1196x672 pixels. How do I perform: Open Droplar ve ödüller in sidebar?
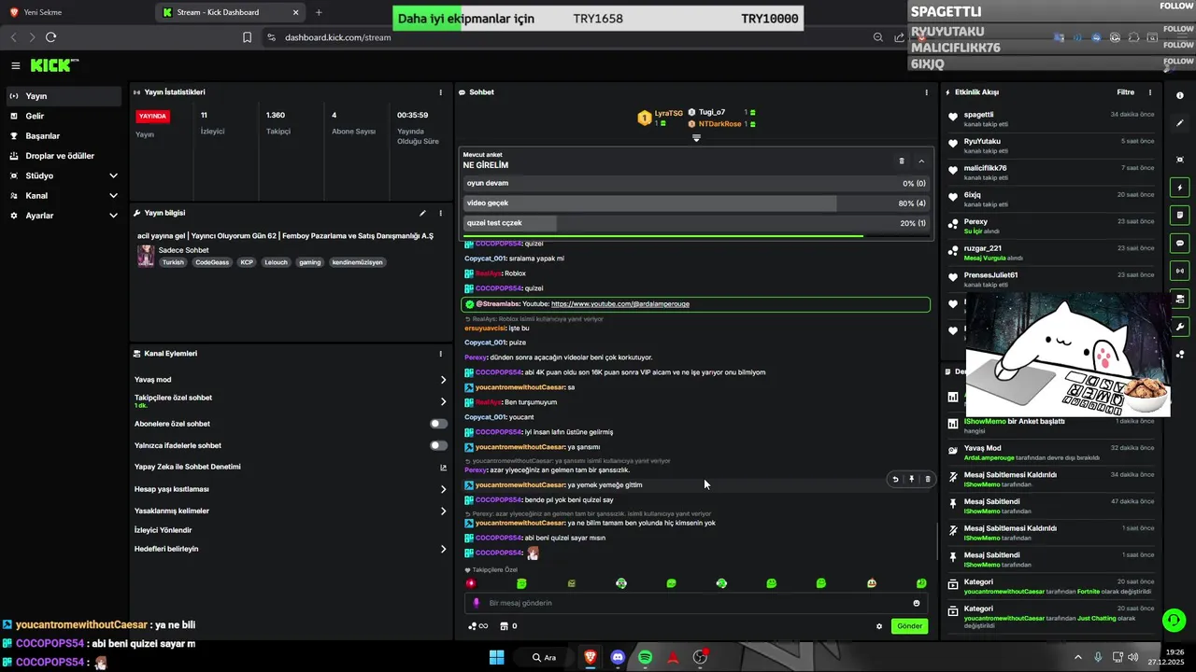62,156
